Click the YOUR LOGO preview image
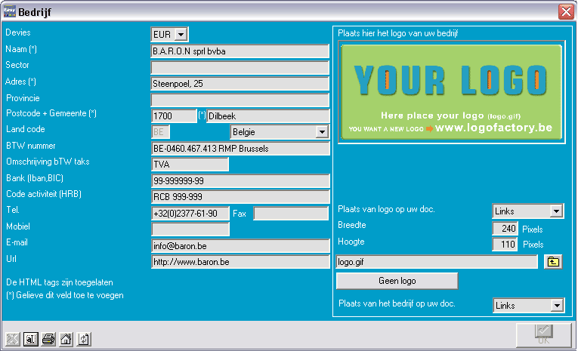Image resolution: width=578 pixels, height=351 pixels. coord(450,92)
